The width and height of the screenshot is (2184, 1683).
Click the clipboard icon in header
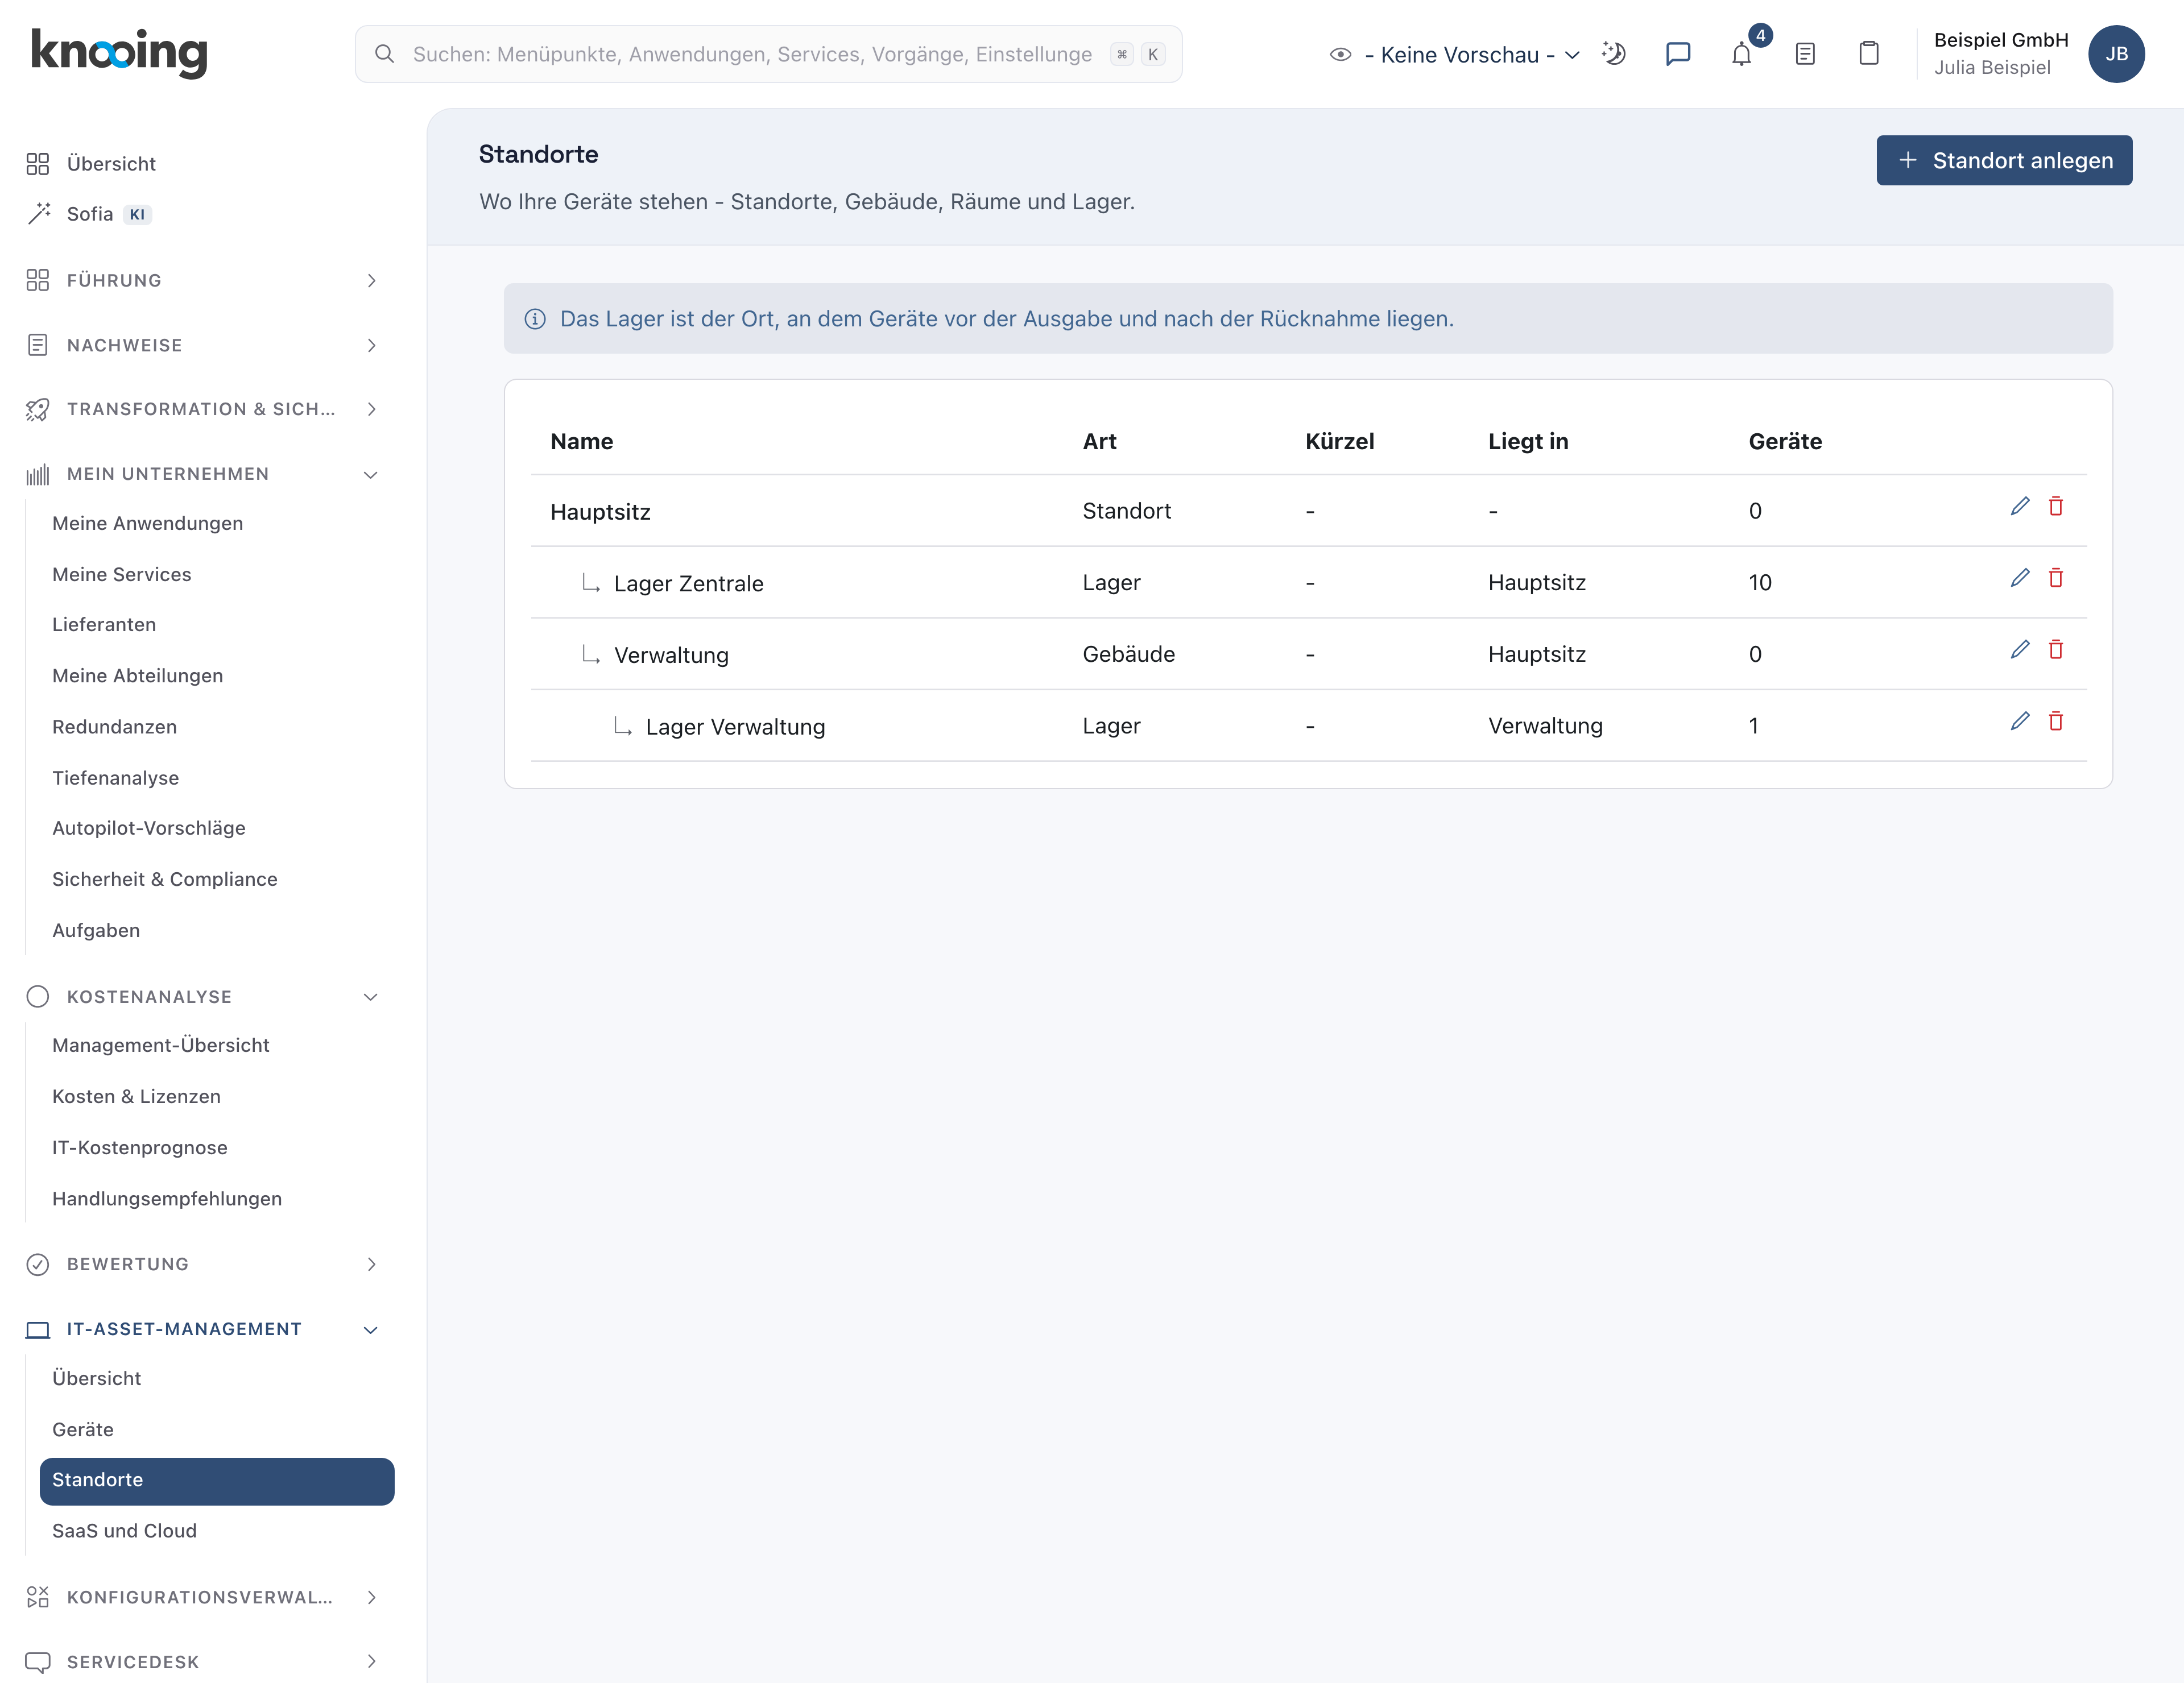1869,54
